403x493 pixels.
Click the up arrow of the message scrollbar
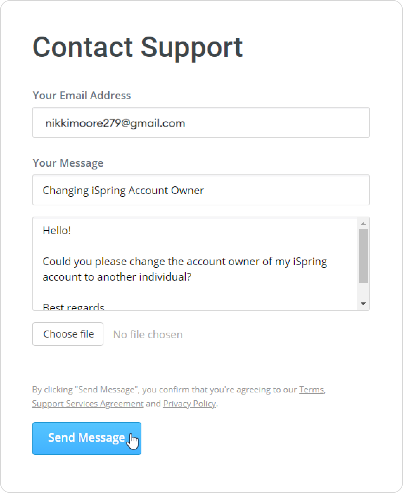(x=363, y=224)
